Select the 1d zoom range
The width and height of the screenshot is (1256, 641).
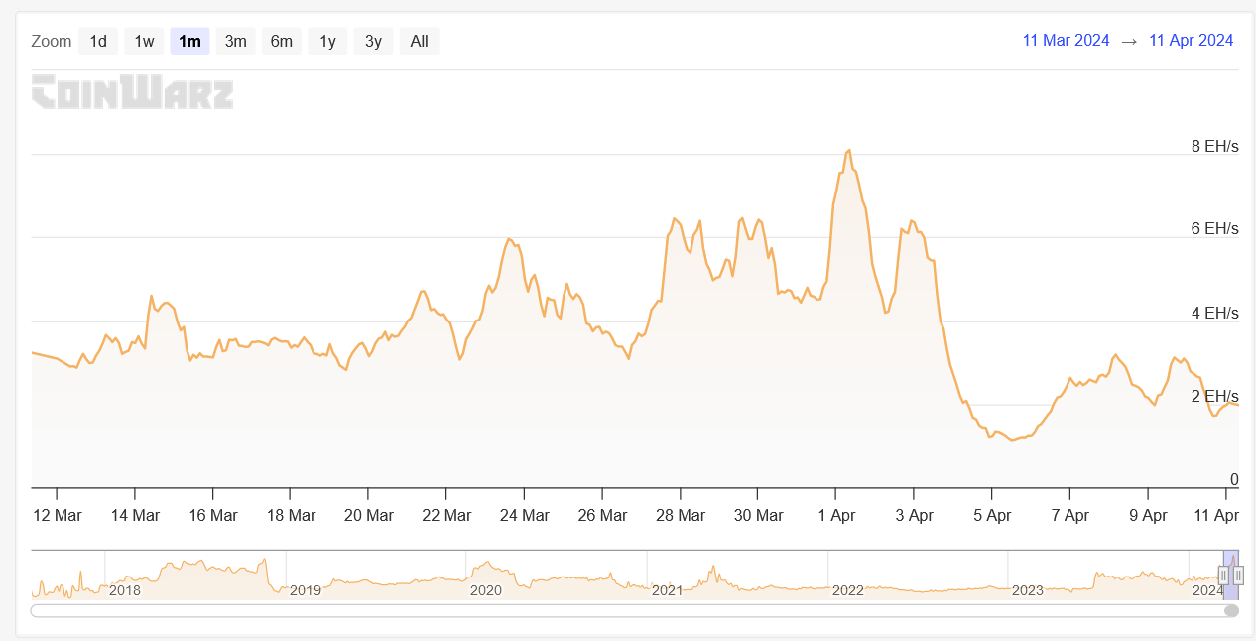click(98, 41)
